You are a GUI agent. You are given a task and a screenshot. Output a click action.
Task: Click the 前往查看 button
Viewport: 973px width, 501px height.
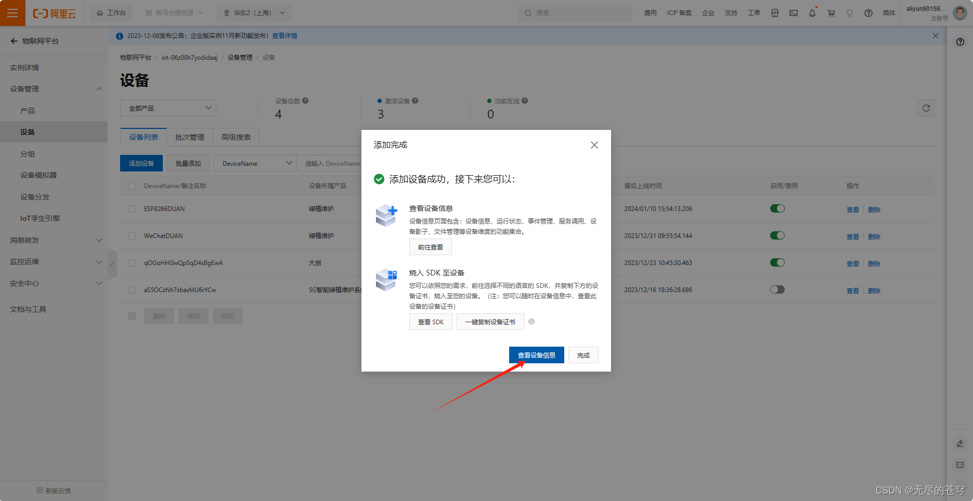431,247
